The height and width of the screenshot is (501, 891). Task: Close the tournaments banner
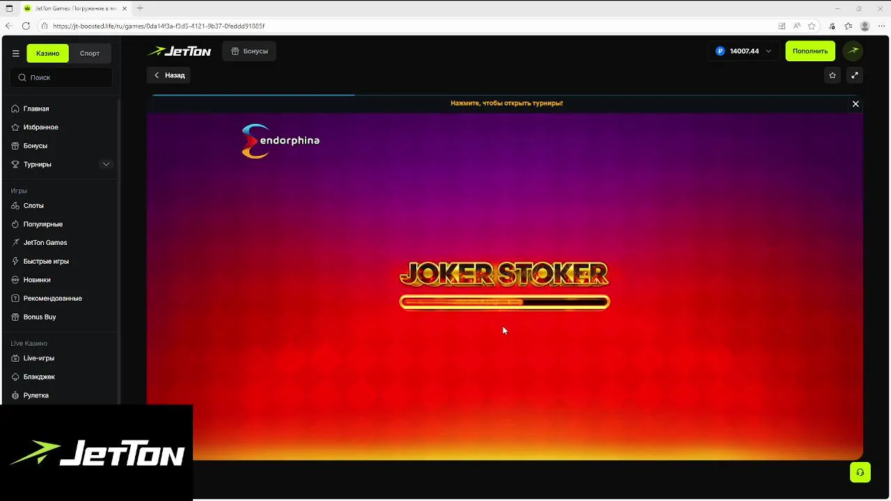855,104
